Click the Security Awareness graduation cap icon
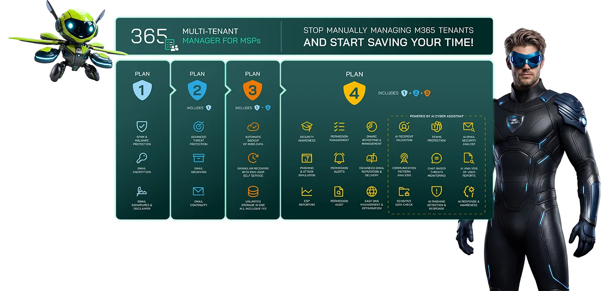 307,127
